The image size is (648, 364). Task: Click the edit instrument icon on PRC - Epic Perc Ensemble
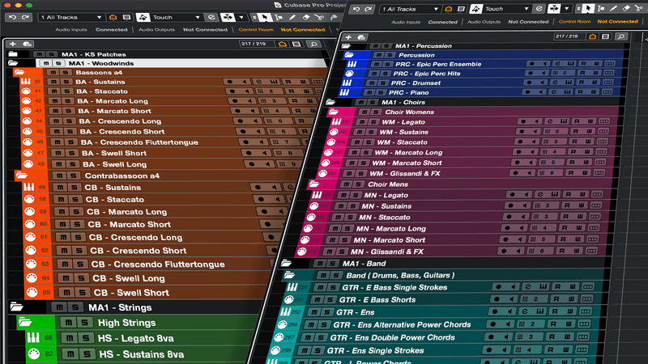click(x=558, y=64)
